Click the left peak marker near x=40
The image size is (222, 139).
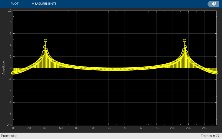point(46,41)
